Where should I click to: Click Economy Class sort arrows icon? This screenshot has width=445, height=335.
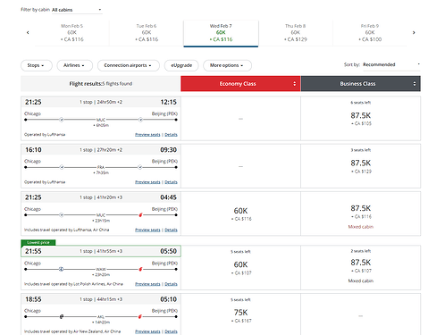(295, 84)
